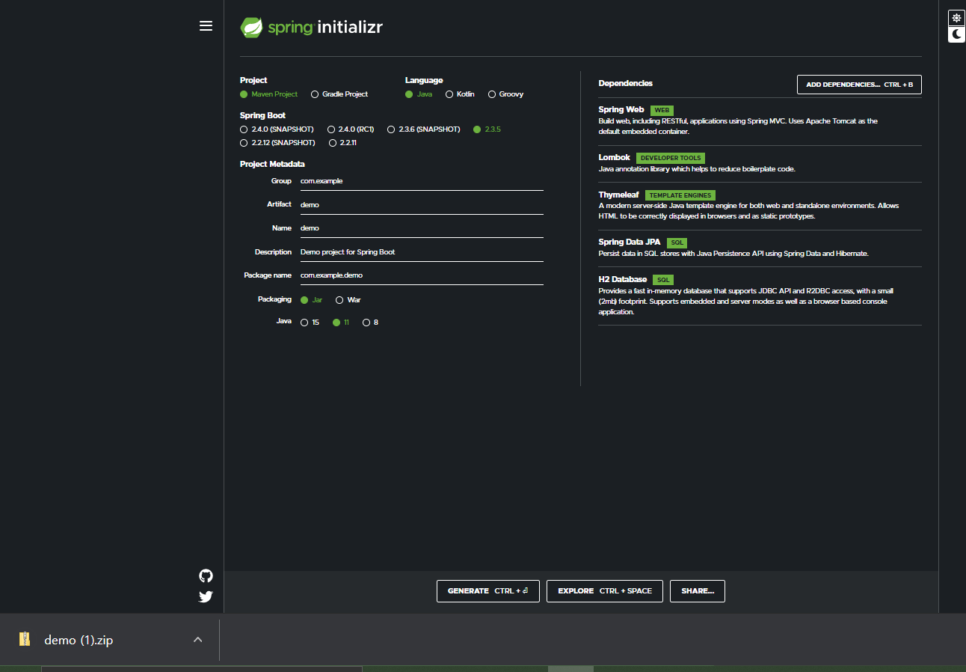Click the Generate button
The width and height of the screenshot is (966, 672).
click(x=488, y=591)
